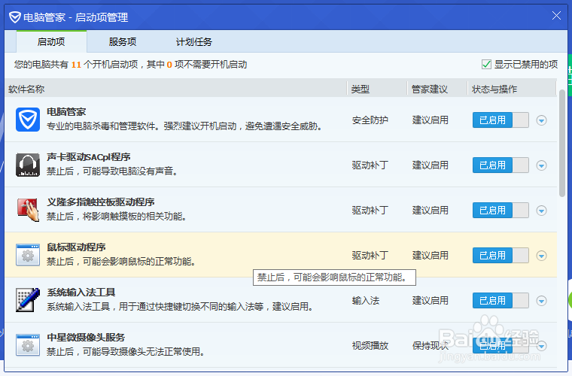Image resolution: width=572 pixels, height=376 pixels.
Task: Open the 计划任务 tab
Action: click(x=194, y=41)
